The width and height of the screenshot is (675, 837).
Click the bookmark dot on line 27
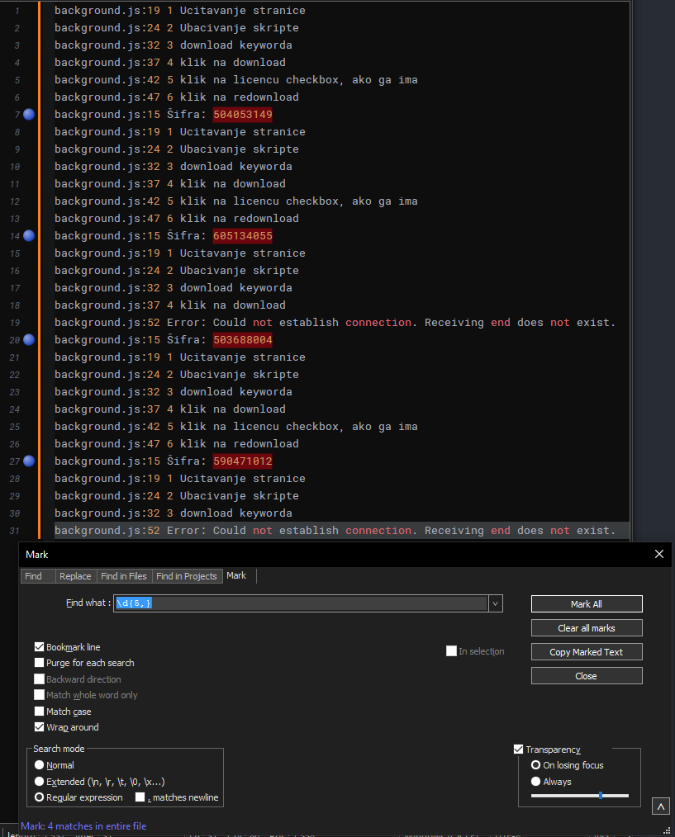29,461
